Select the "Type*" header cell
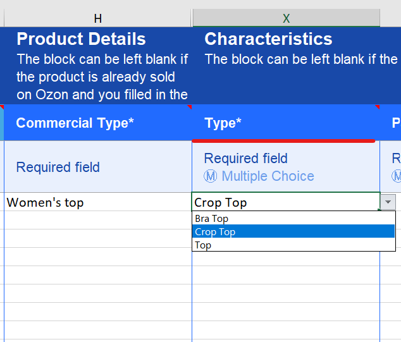The height and width of the screenshot is (342, 401). pyautogui.click(x=286, y=123)
